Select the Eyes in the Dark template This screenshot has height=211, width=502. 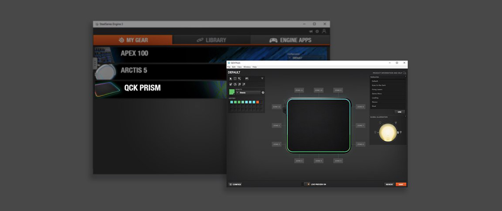pyautogui.click(x=387, y=85)
